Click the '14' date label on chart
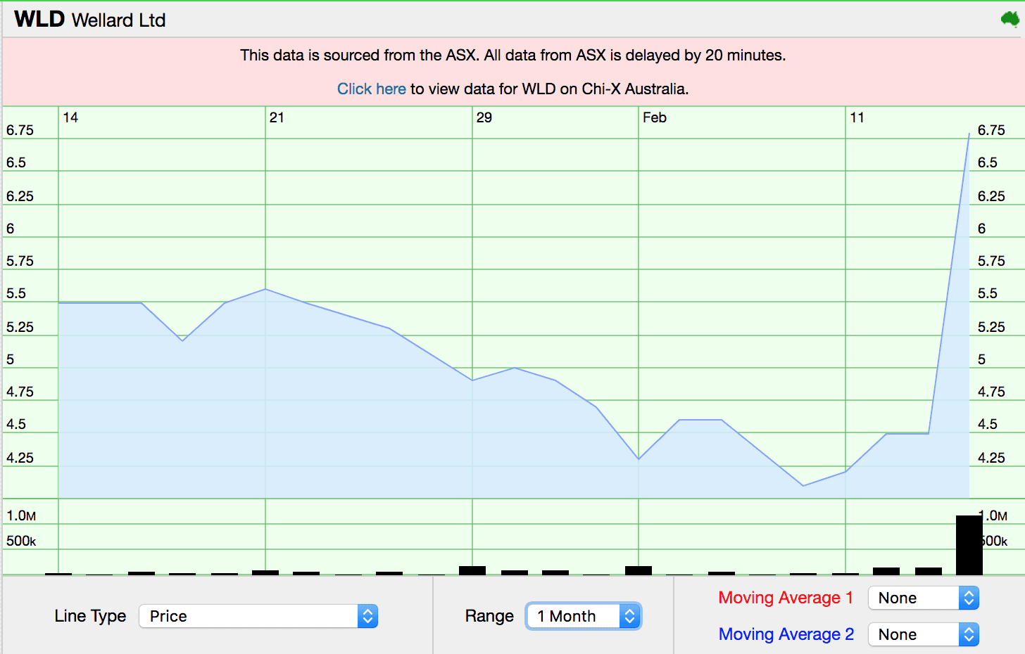The height and width of the screenshot is (654, 1025). coord(70,117)
